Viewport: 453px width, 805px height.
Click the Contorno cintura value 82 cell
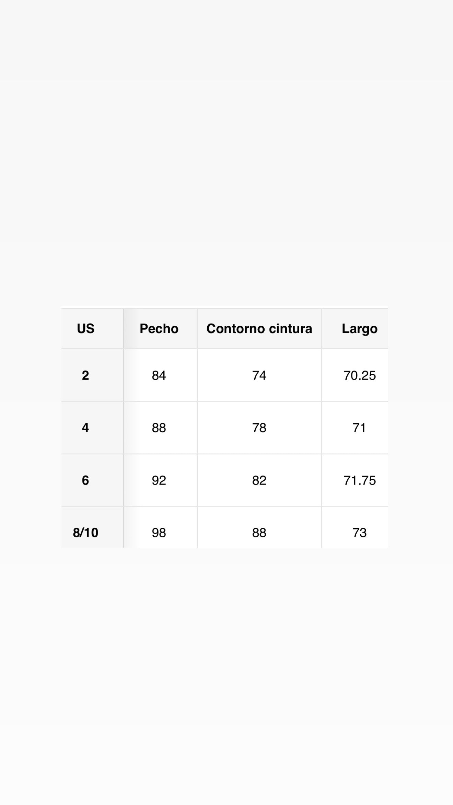coord(259,480)
